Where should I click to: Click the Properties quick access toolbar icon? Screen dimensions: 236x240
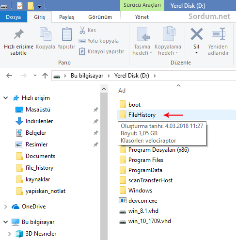(x=20, y=6)
